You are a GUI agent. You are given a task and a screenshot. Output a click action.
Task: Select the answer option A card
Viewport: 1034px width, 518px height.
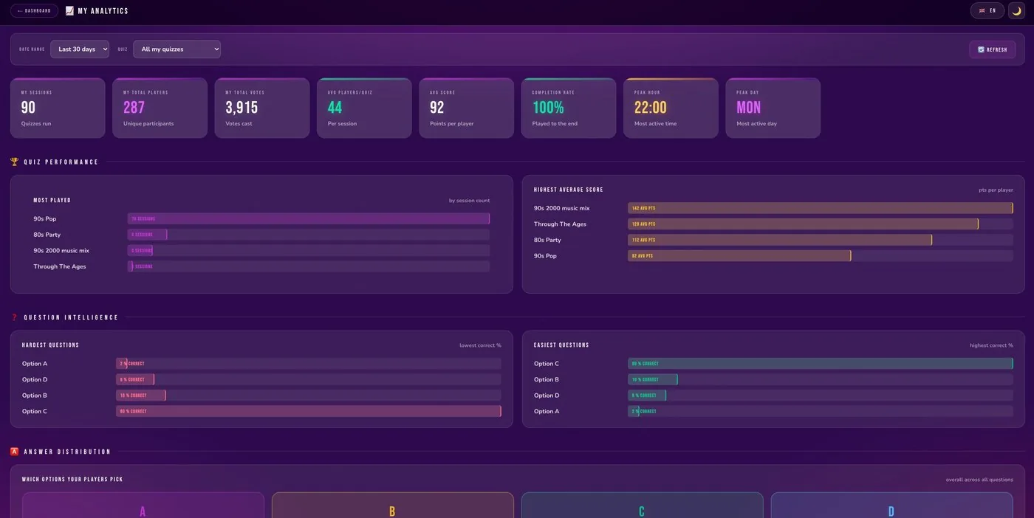(x=143, y=505)
